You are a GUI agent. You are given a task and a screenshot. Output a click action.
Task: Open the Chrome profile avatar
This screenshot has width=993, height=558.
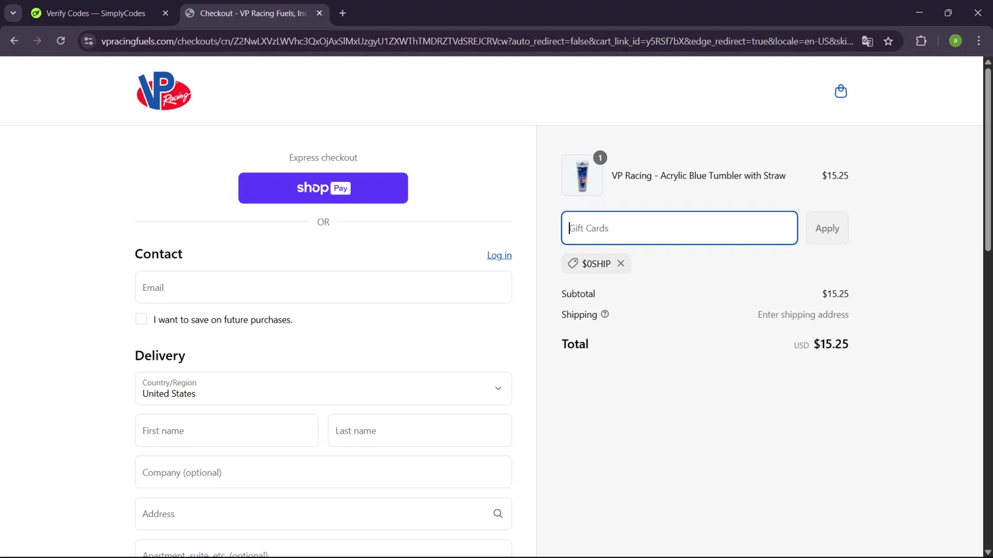tap(955, 41)
